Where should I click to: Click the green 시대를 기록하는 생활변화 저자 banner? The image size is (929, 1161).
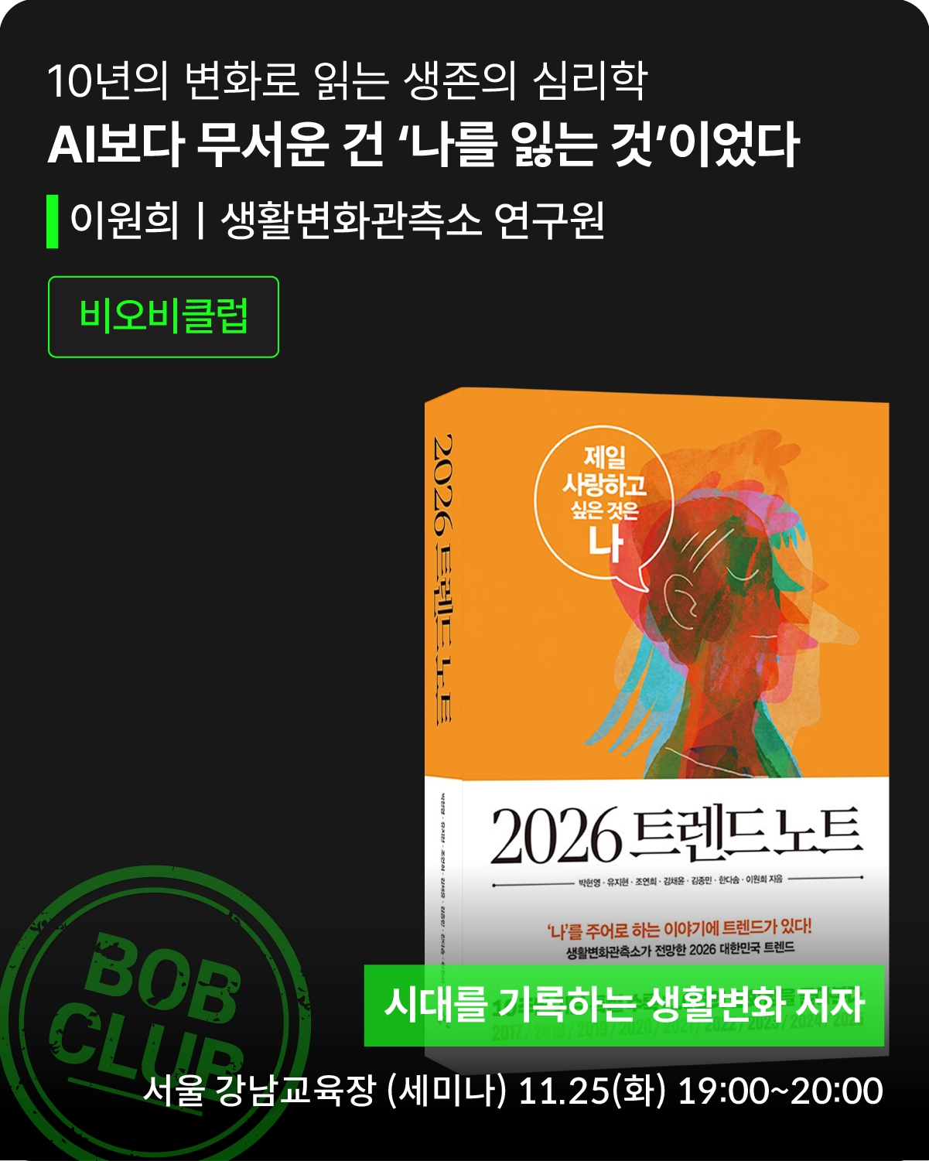click(624, 1005)
